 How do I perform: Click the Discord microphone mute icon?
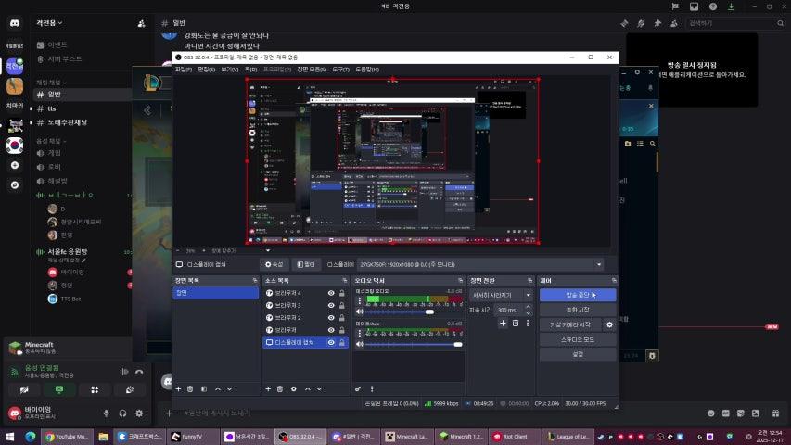coord(107,413)
